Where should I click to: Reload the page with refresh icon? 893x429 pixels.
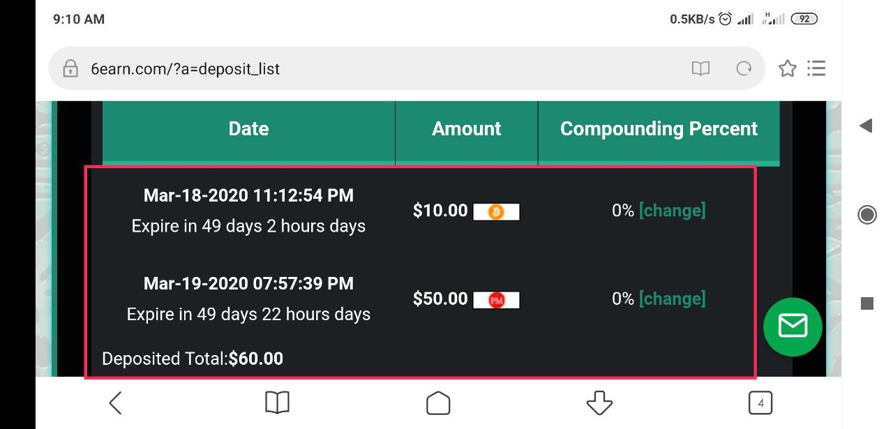(744, 68)
